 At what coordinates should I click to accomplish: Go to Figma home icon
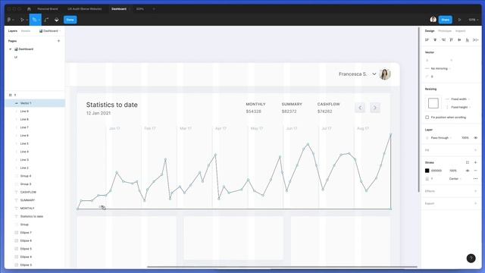pyautogui.click(x=29, y=9)
